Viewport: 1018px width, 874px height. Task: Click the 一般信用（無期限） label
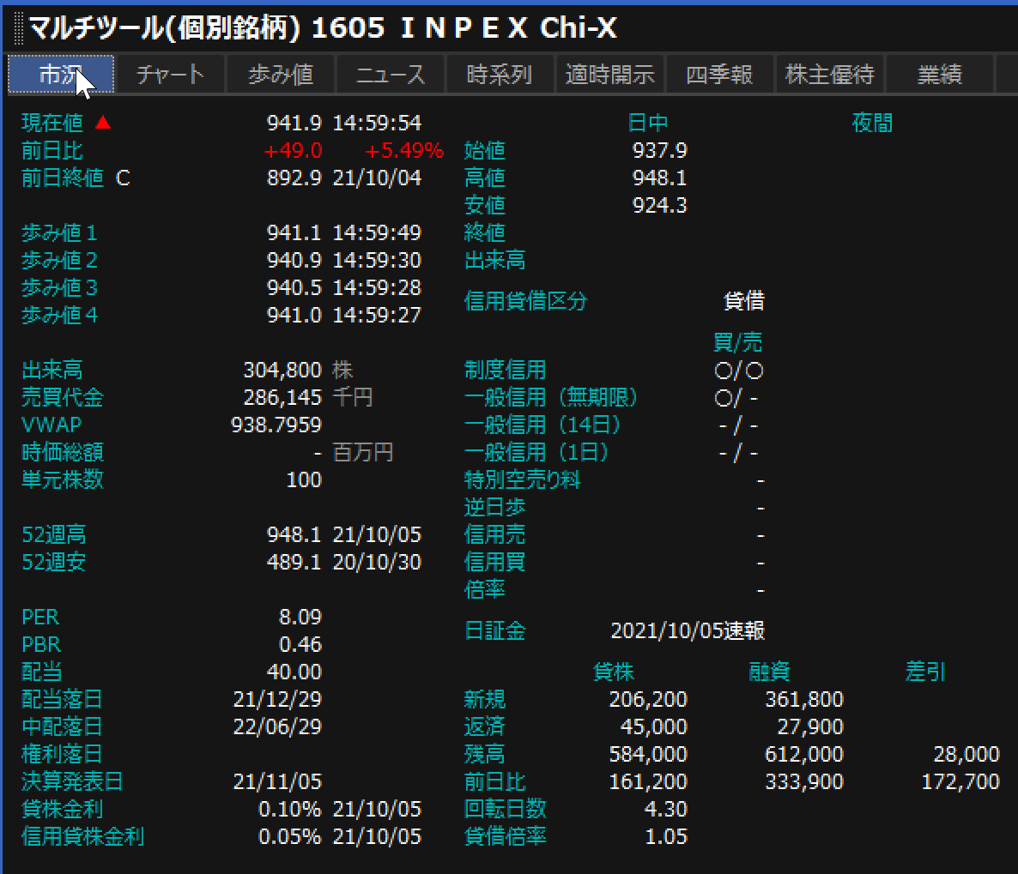pos(550,398)
